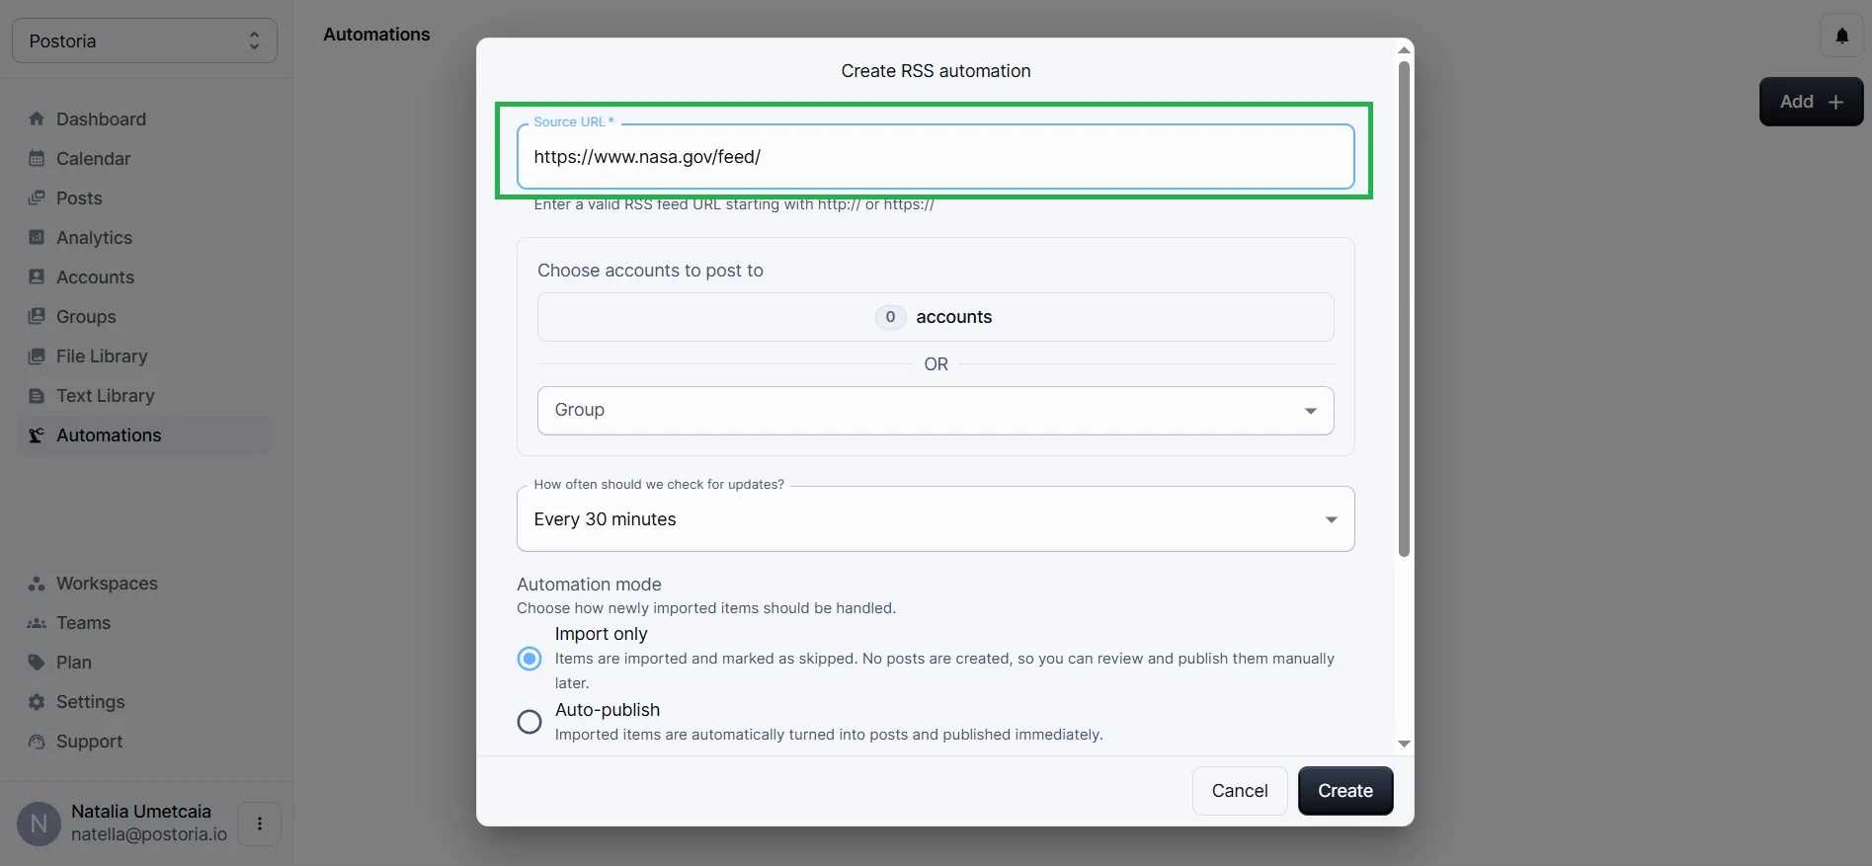
Task: Click the Text Library icon
Action: click(37, 395)
